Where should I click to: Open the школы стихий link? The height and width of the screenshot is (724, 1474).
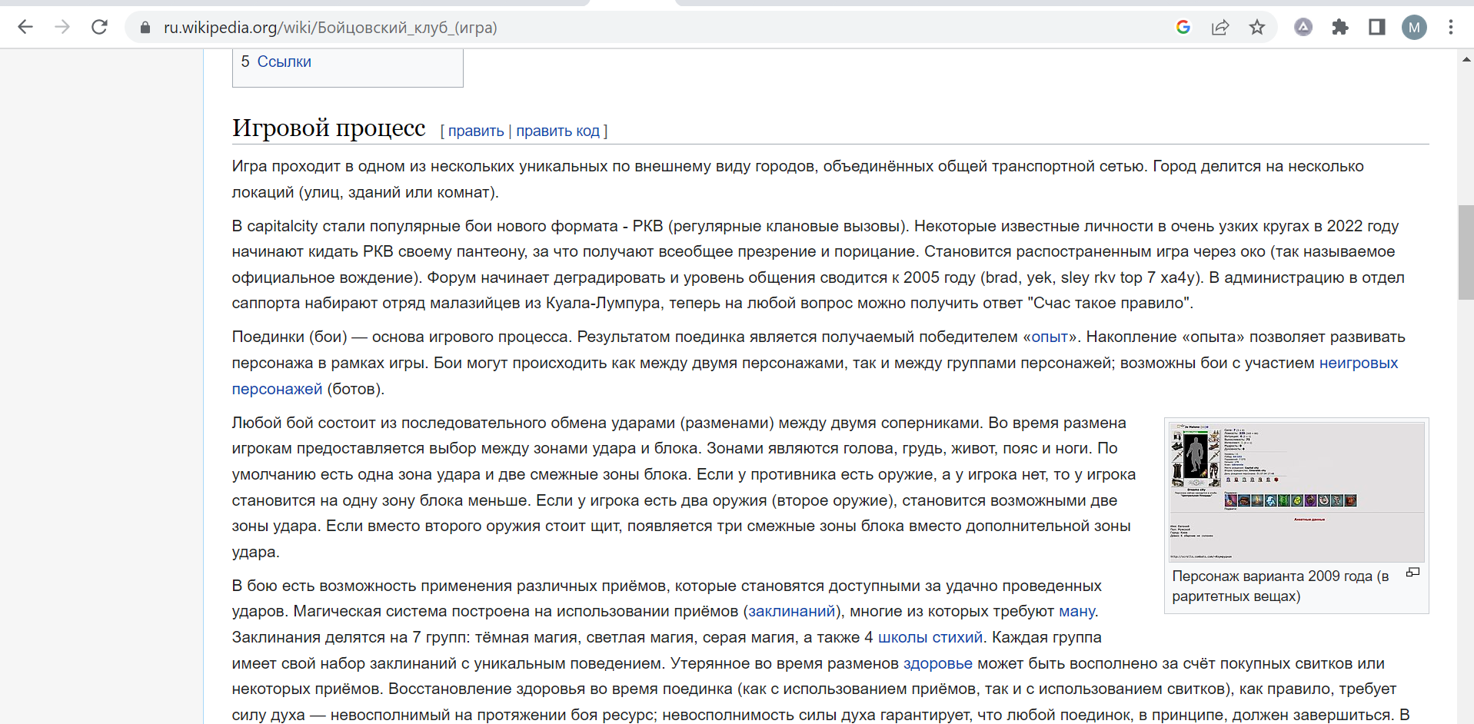[930, 637]
